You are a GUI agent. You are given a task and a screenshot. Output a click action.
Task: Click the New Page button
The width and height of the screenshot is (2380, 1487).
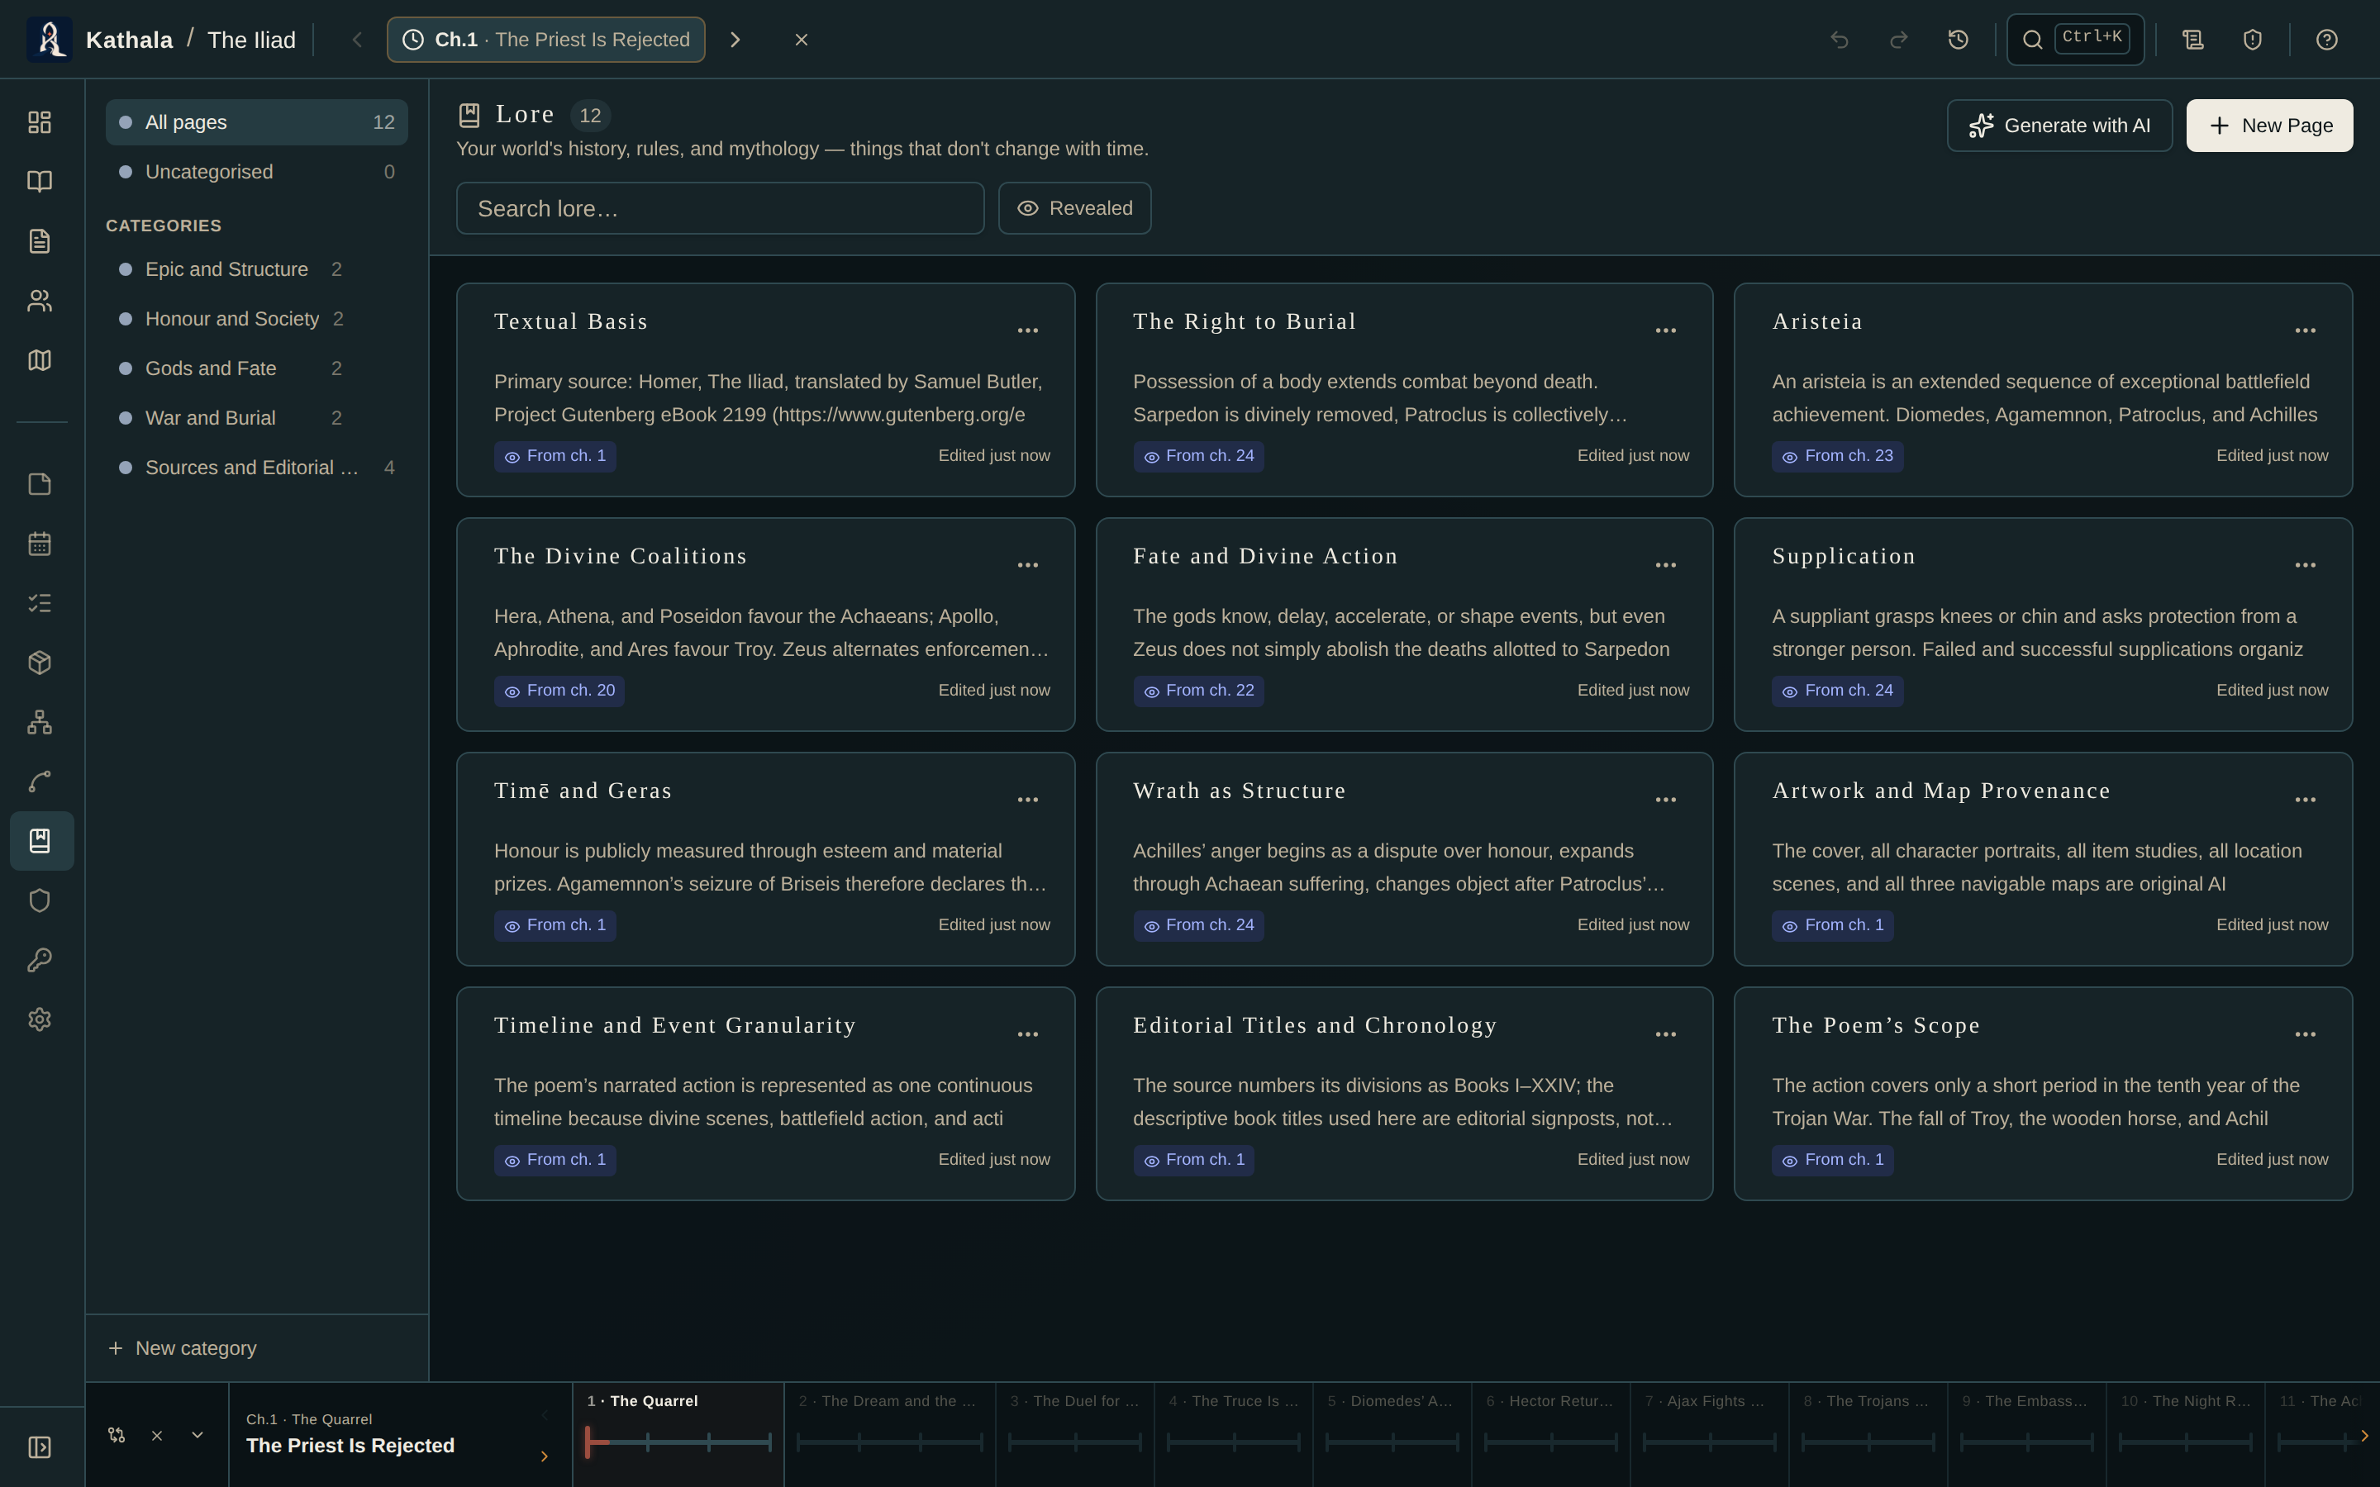(x=2270, y=126)
